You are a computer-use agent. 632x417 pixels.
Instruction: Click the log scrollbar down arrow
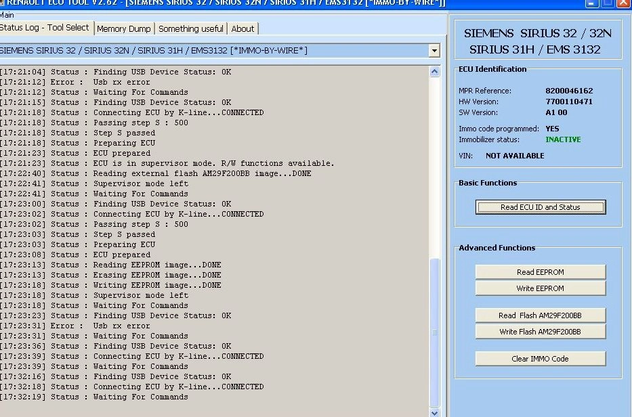coord(434,412)
